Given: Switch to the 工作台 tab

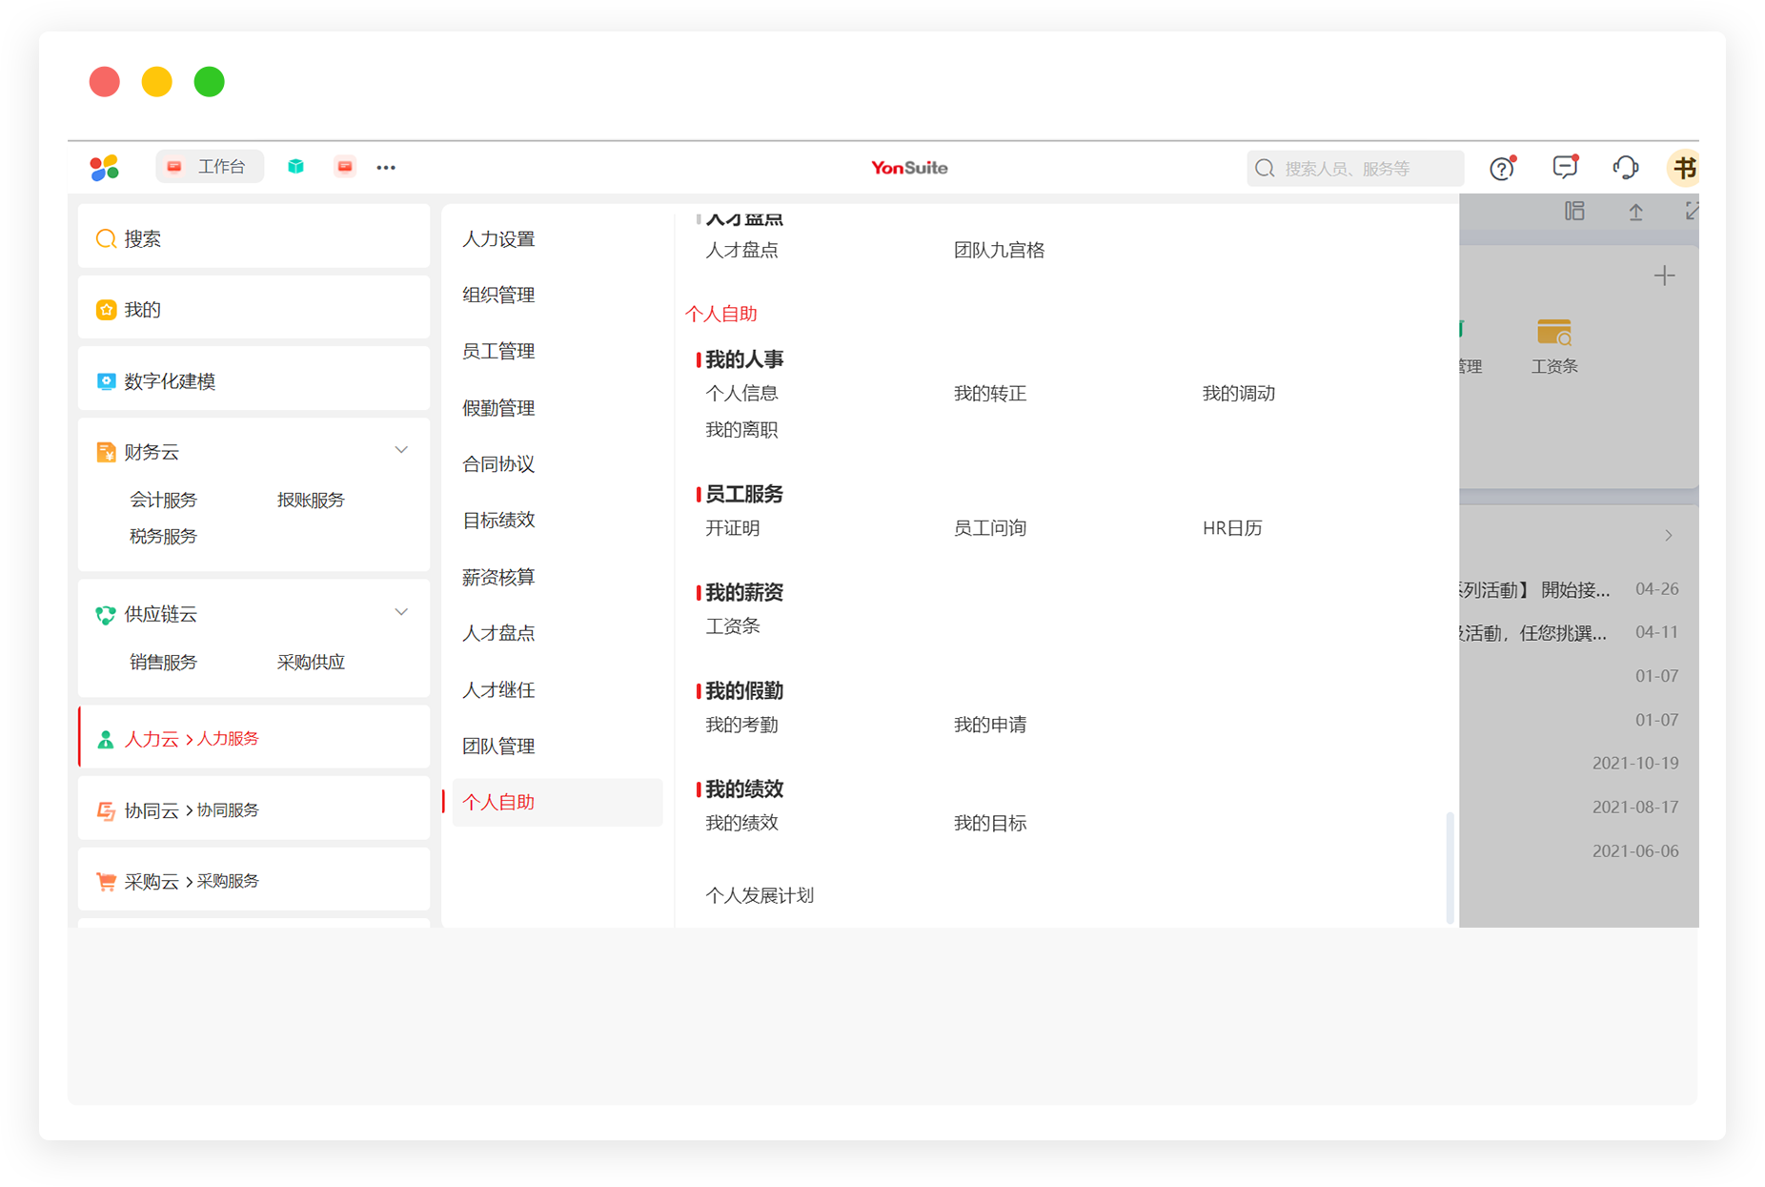Looking at the screenshot, I should [x=209, y=167].
